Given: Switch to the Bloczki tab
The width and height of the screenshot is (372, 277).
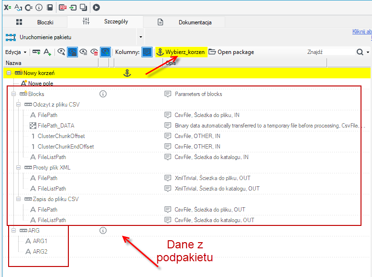Looking at the screenshot, I should point(35,22).
